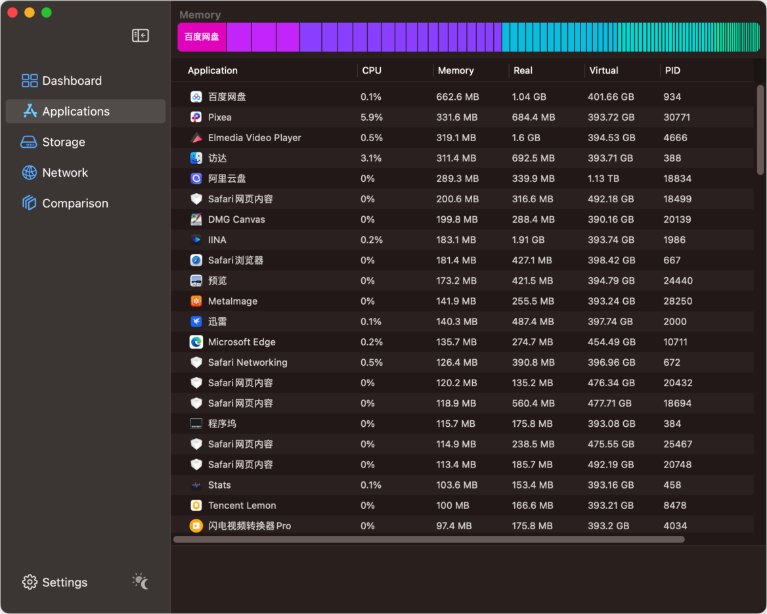Select Applications in the sidebar
The height and width of the screenshot is (614, 767).
click(x=85, y=112)
